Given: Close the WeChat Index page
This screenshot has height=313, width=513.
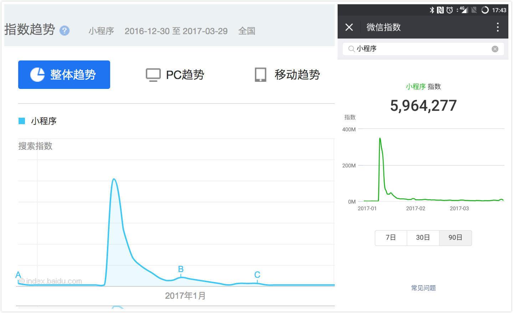Looking at the screenshot, I should point(349,27).
